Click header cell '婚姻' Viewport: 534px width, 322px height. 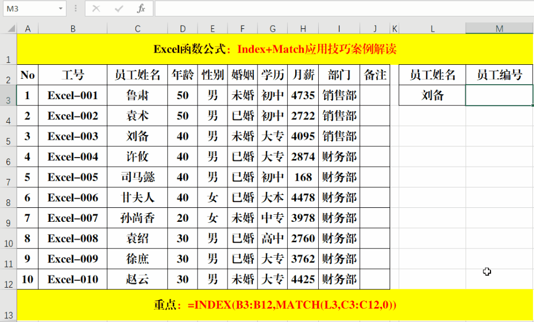pyautogui.click(x=243, y=75)
